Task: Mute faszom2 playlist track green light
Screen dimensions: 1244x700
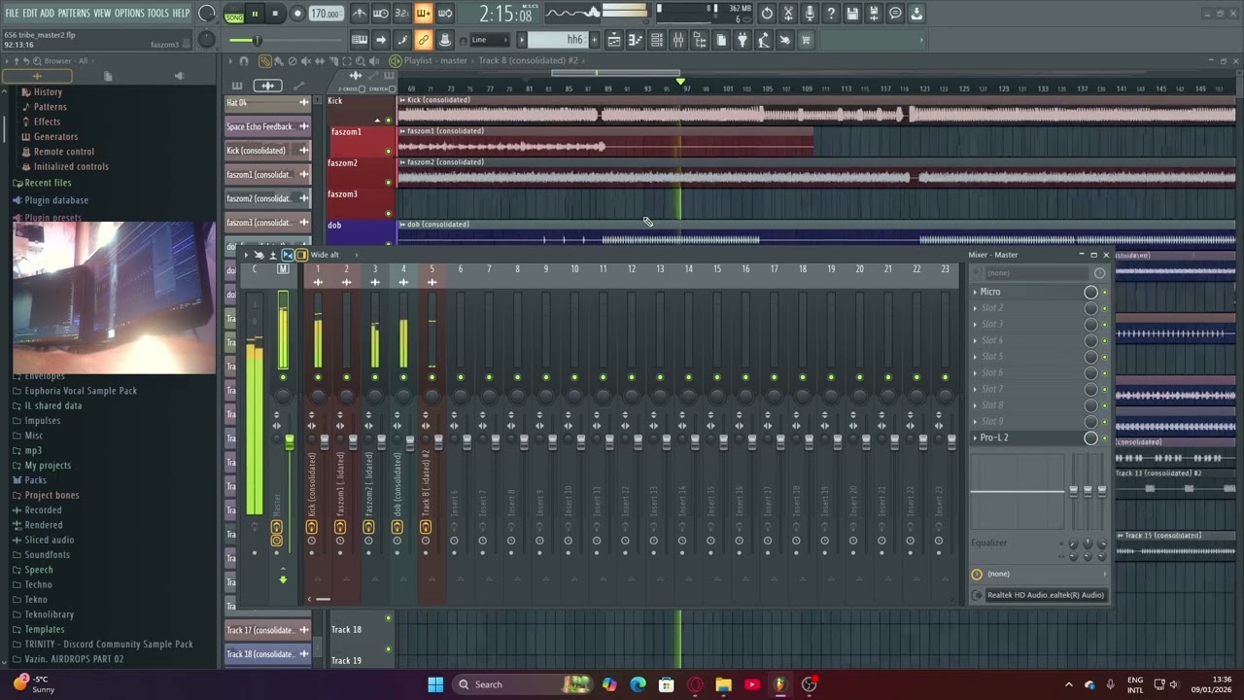Action: click(389, 183)
